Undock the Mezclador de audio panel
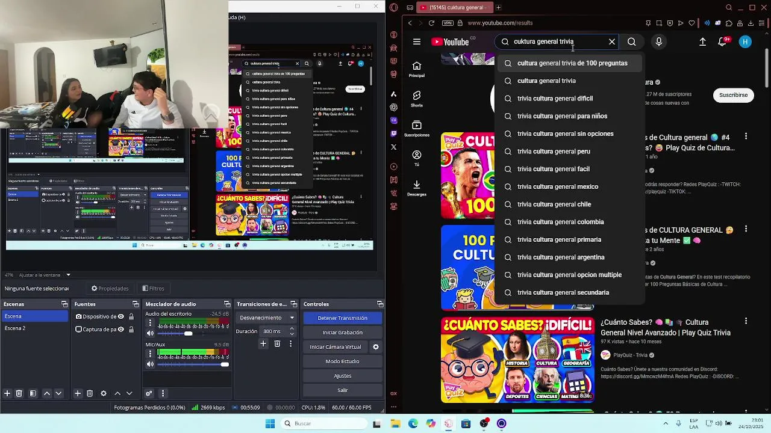 tap(227, 304)
